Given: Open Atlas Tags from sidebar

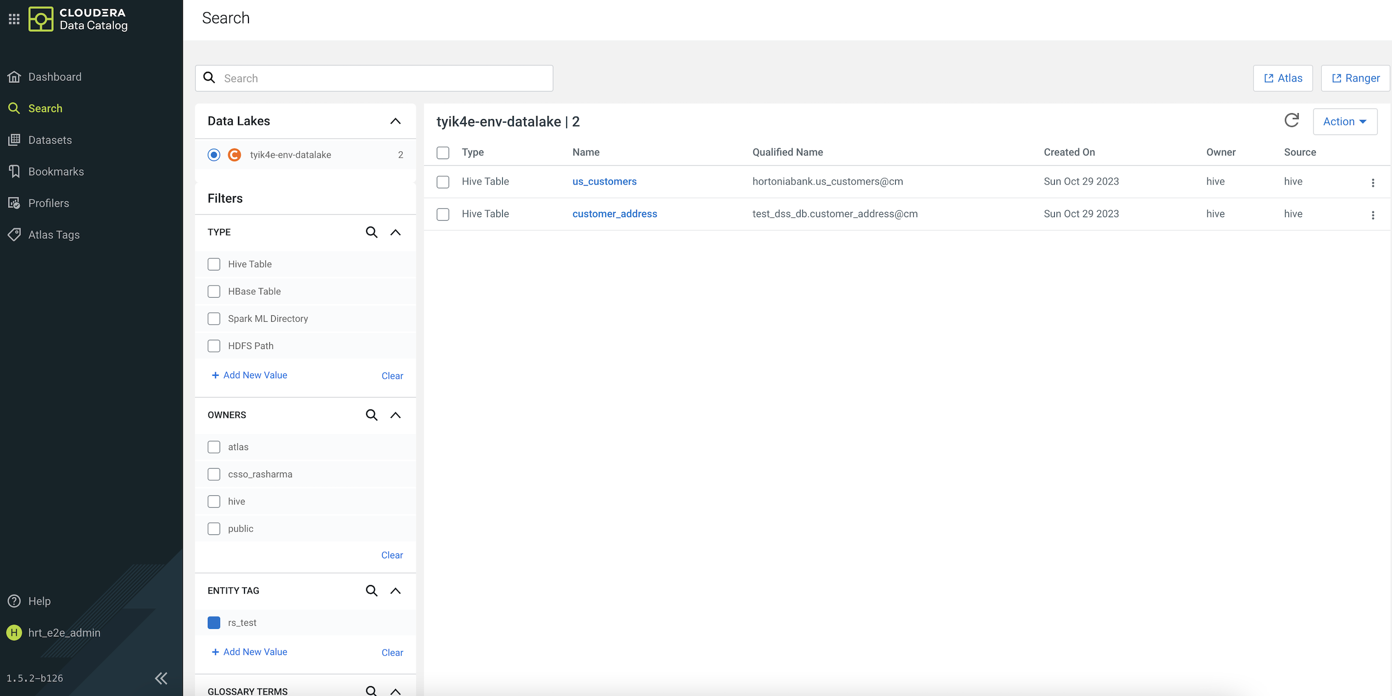Looking at the screenshot, I should [54, 234].
